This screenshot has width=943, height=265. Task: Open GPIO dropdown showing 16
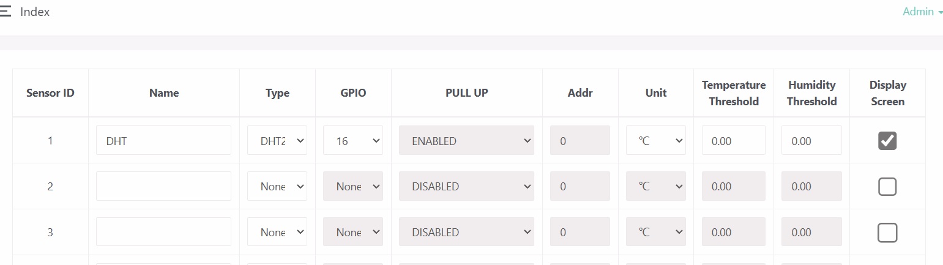point(353,141)
